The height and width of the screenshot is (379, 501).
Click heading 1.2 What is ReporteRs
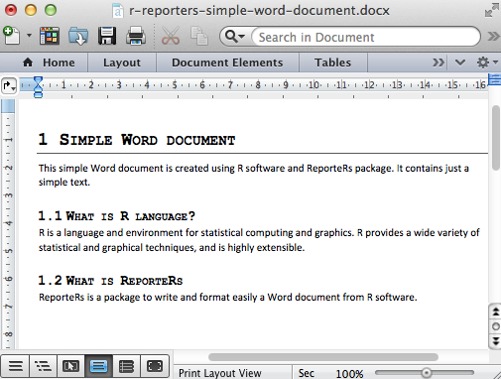tap(110, 281)
